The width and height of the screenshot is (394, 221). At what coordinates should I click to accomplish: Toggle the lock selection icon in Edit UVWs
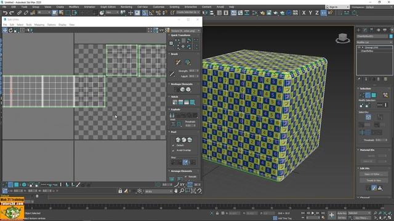click(120, 191)
